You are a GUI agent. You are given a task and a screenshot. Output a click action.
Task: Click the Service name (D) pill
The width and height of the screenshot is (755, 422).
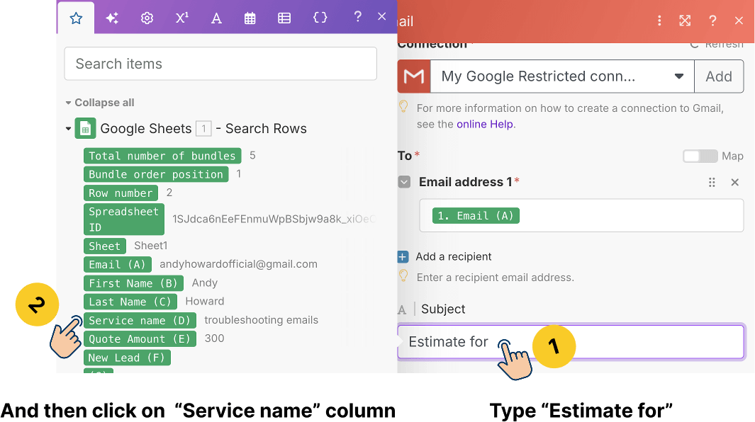click(140, 321)
